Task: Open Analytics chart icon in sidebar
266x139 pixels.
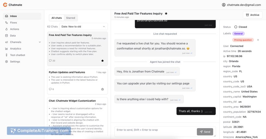Action: [x=6, y=49]
